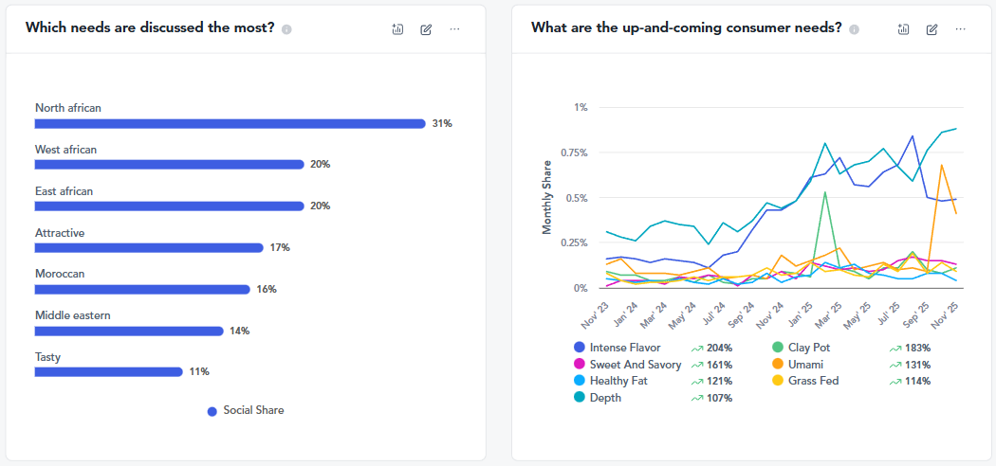Viewport: 996px width, 466px height.
Task: Toggle Intense Flavor series in legend
Action: pyautogui.click(x=624, y=349)
